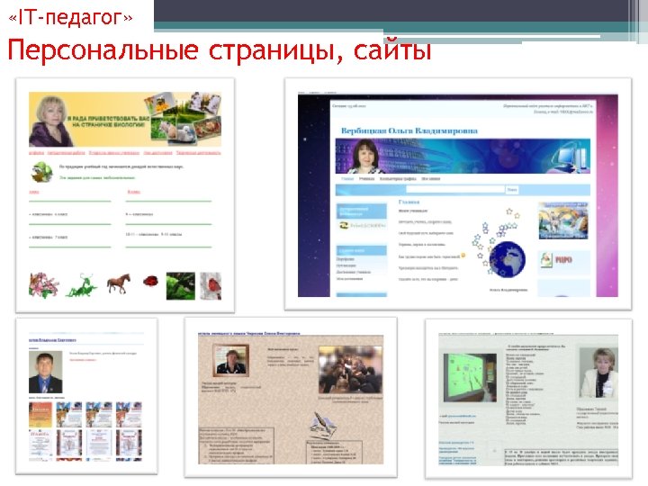Click the pink lily flower image

[x=43, y=285]
